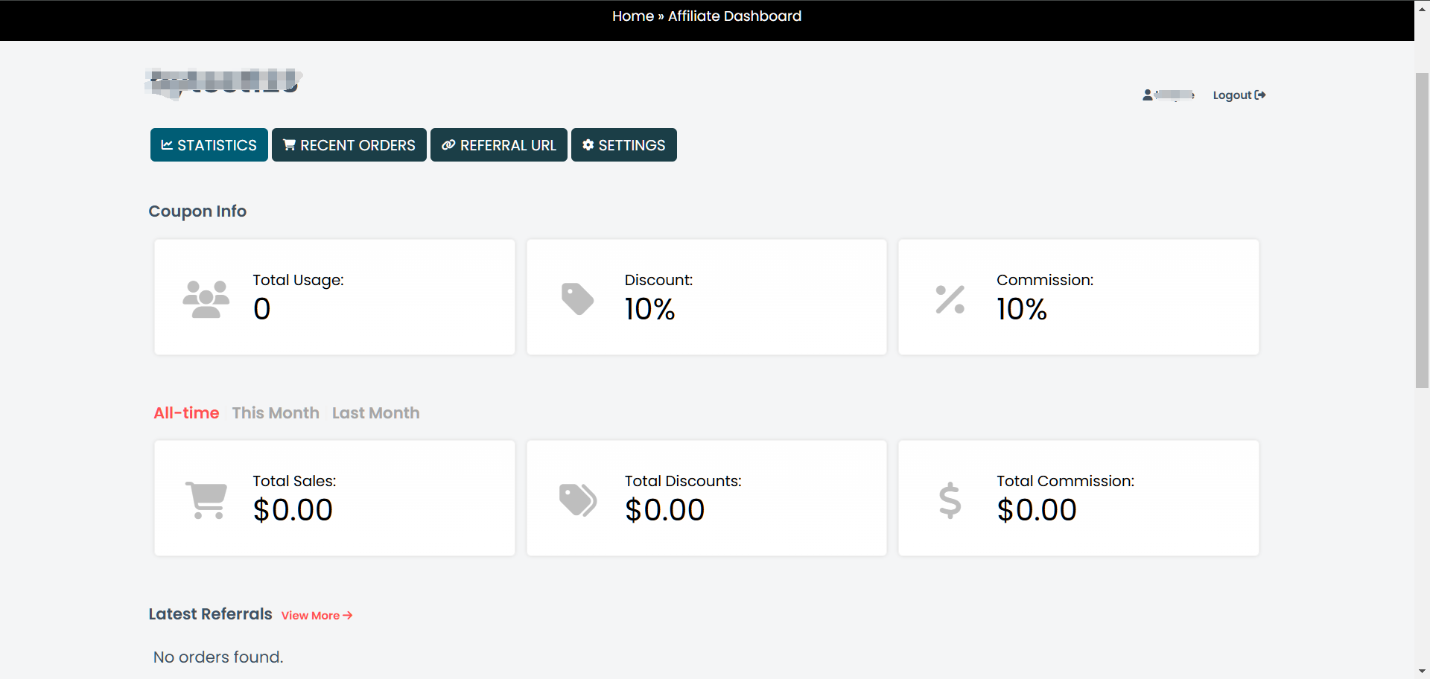Screen dimensions: 1430x679
Task: Click the scrollbar down arrow
Action: point(1422,672)
